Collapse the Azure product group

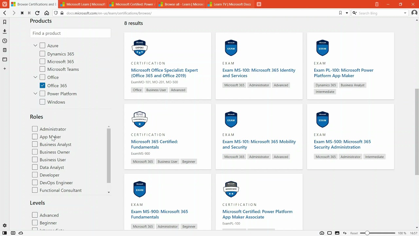tap(35, 46)
